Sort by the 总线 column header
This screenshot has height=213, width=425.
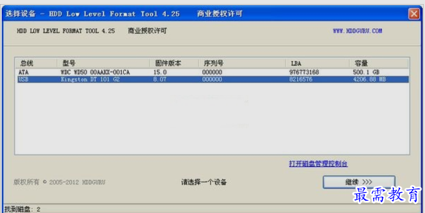tap(36, 64)
